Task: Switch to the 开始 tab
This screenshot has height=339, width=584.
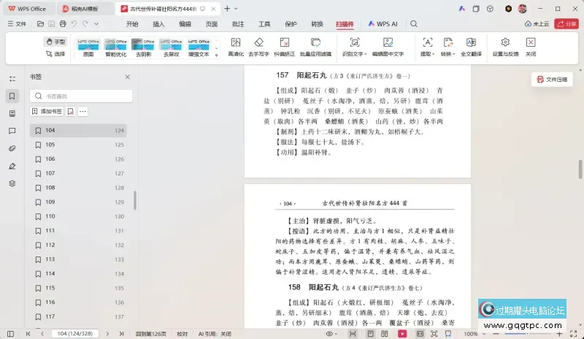Action: [x=132, y=24]
